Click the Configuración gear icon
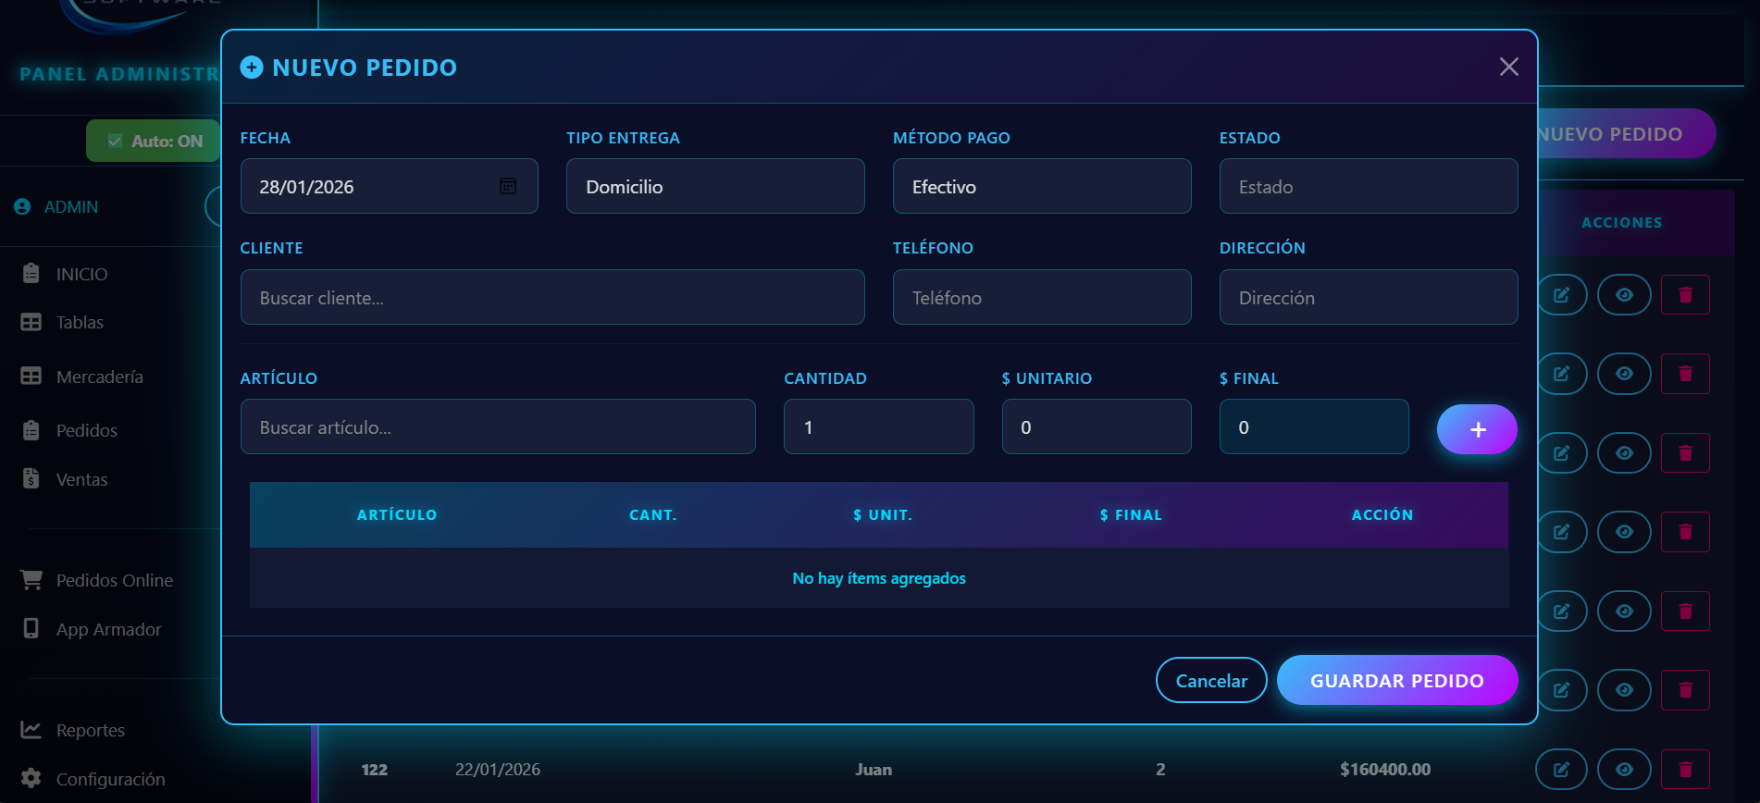 [x=31, y=778]
